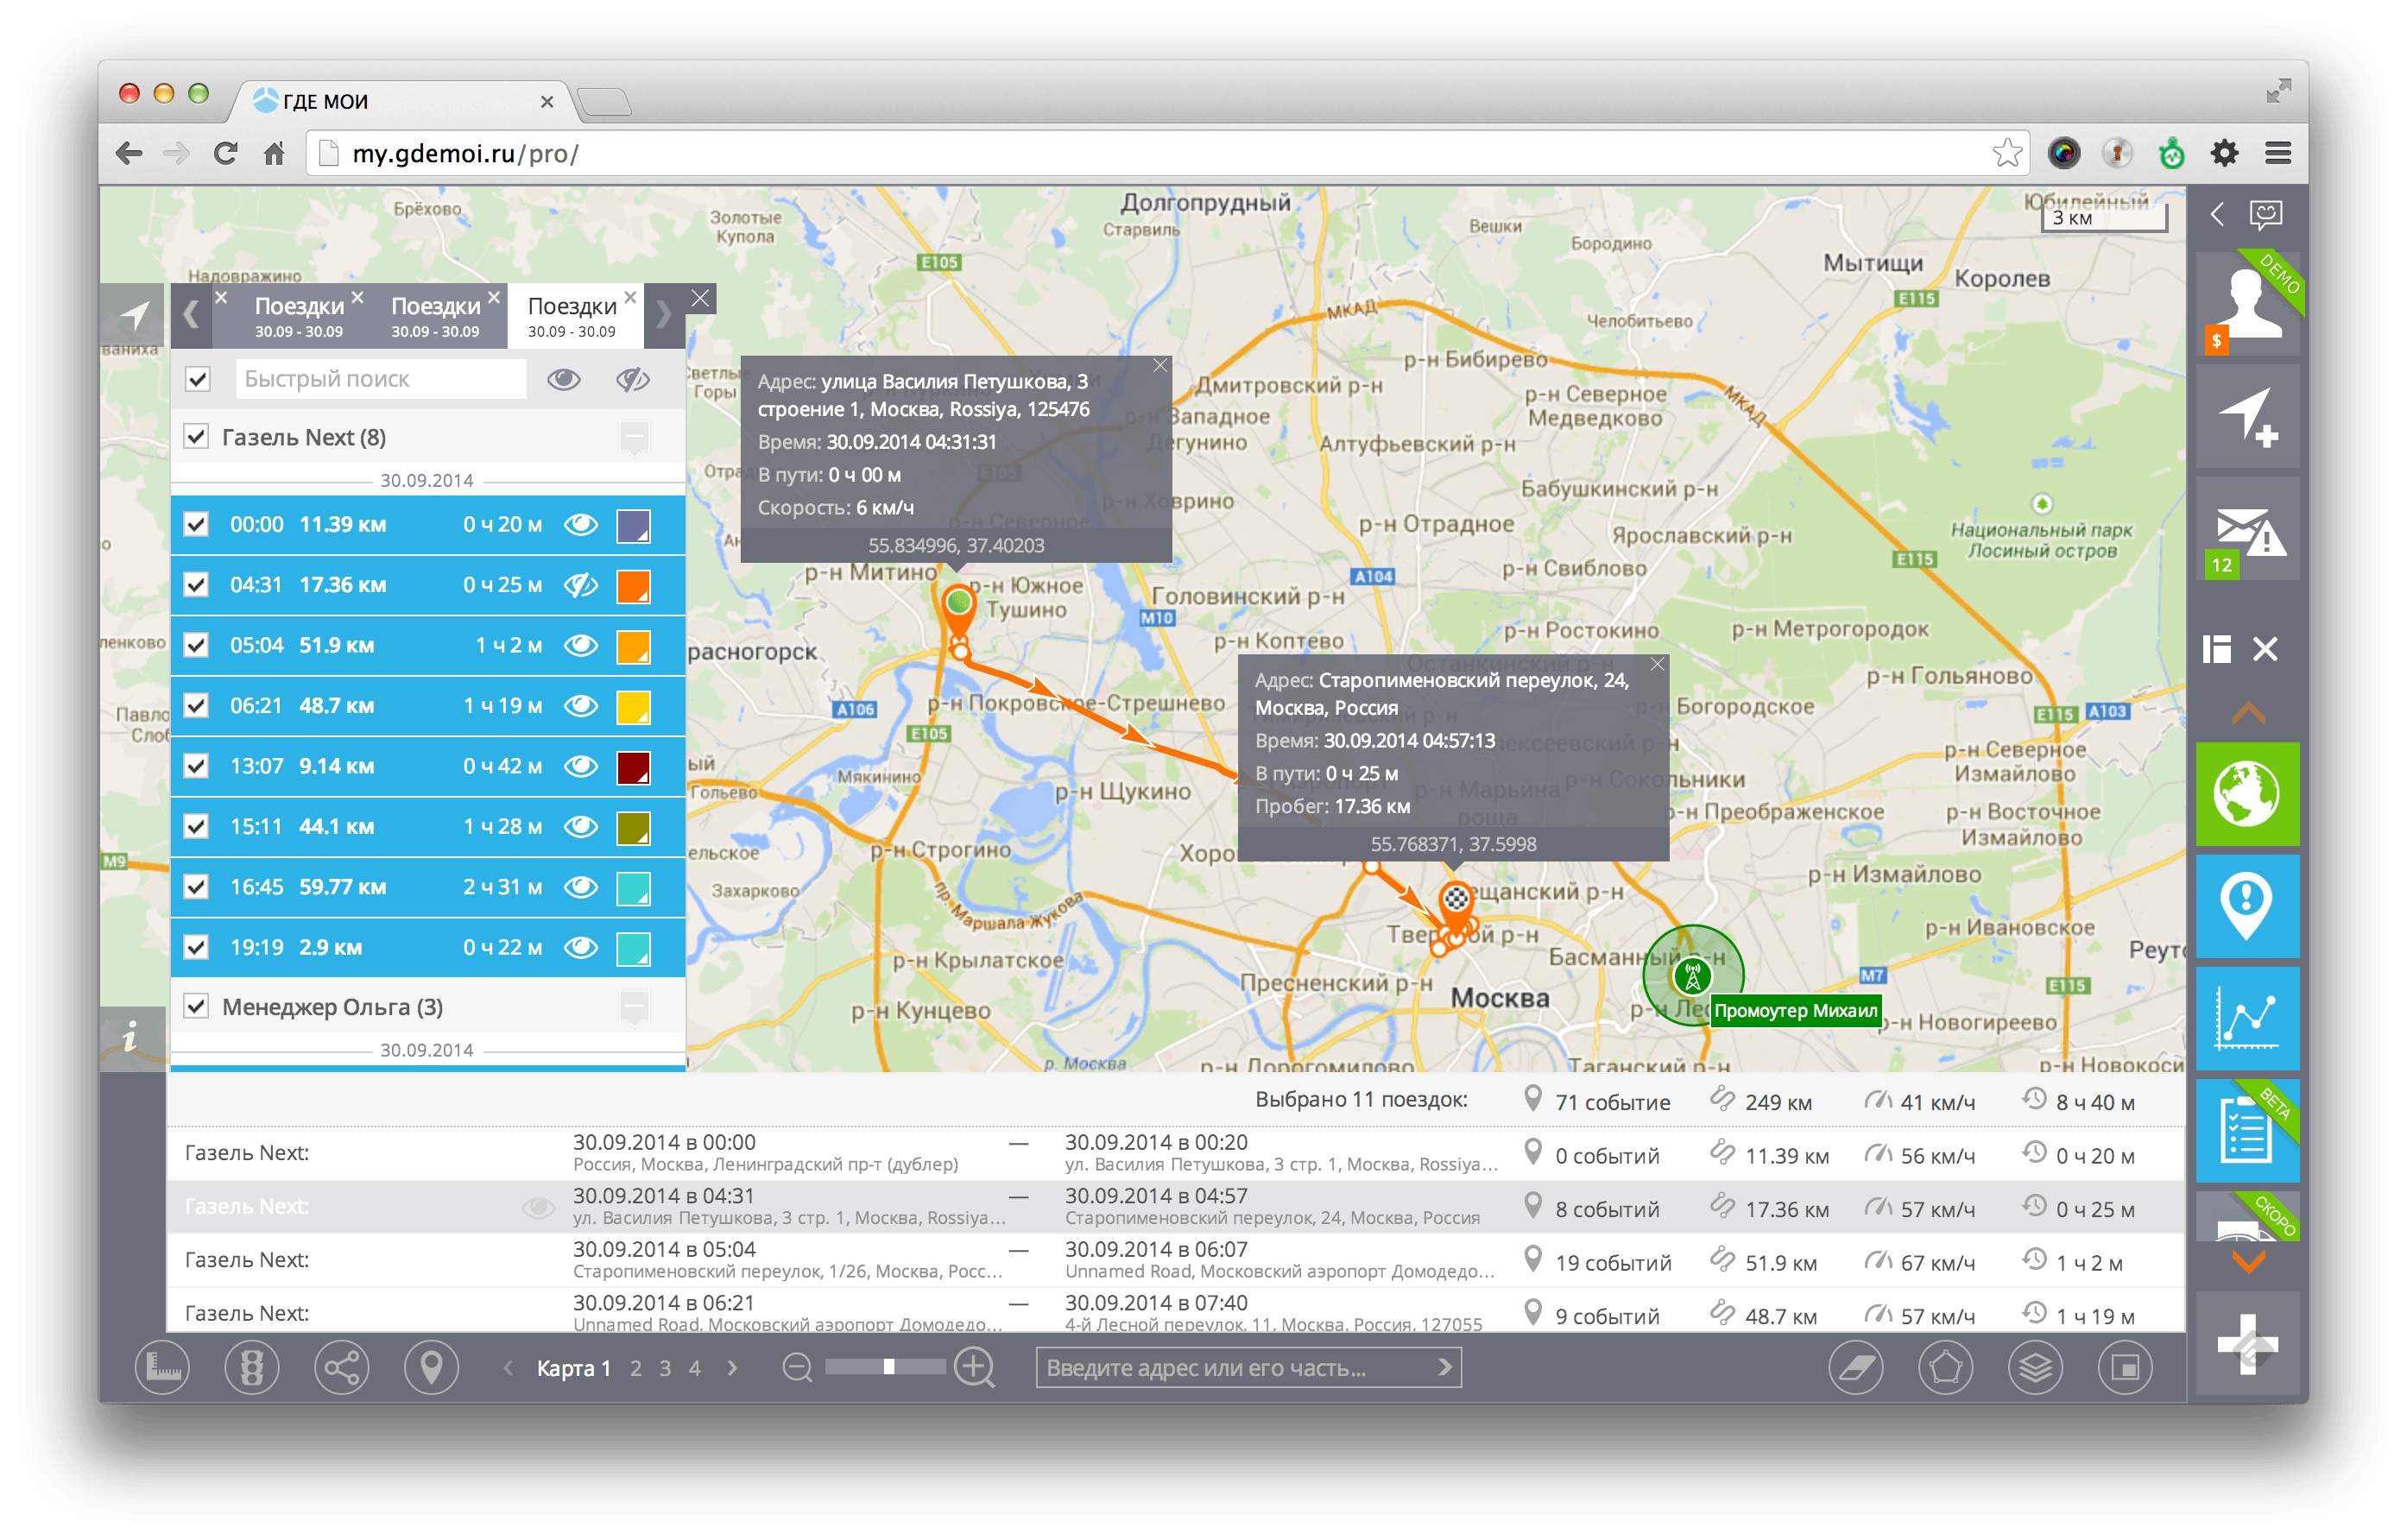The width and height of the screenshot is (2407, 1540).
Task: Toggle checkbox for Менеджер Ольга group
Action: 199,1005
